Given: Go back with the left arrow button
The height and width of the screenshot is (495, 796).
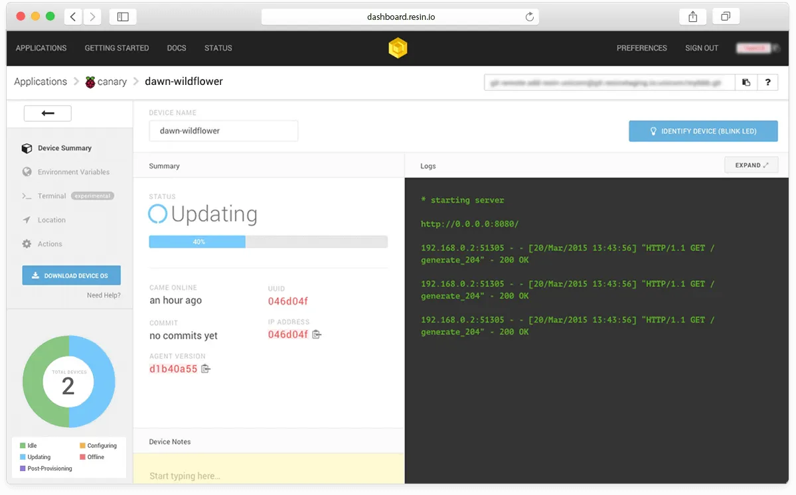Looking at the screenshot, I should 48,113.
